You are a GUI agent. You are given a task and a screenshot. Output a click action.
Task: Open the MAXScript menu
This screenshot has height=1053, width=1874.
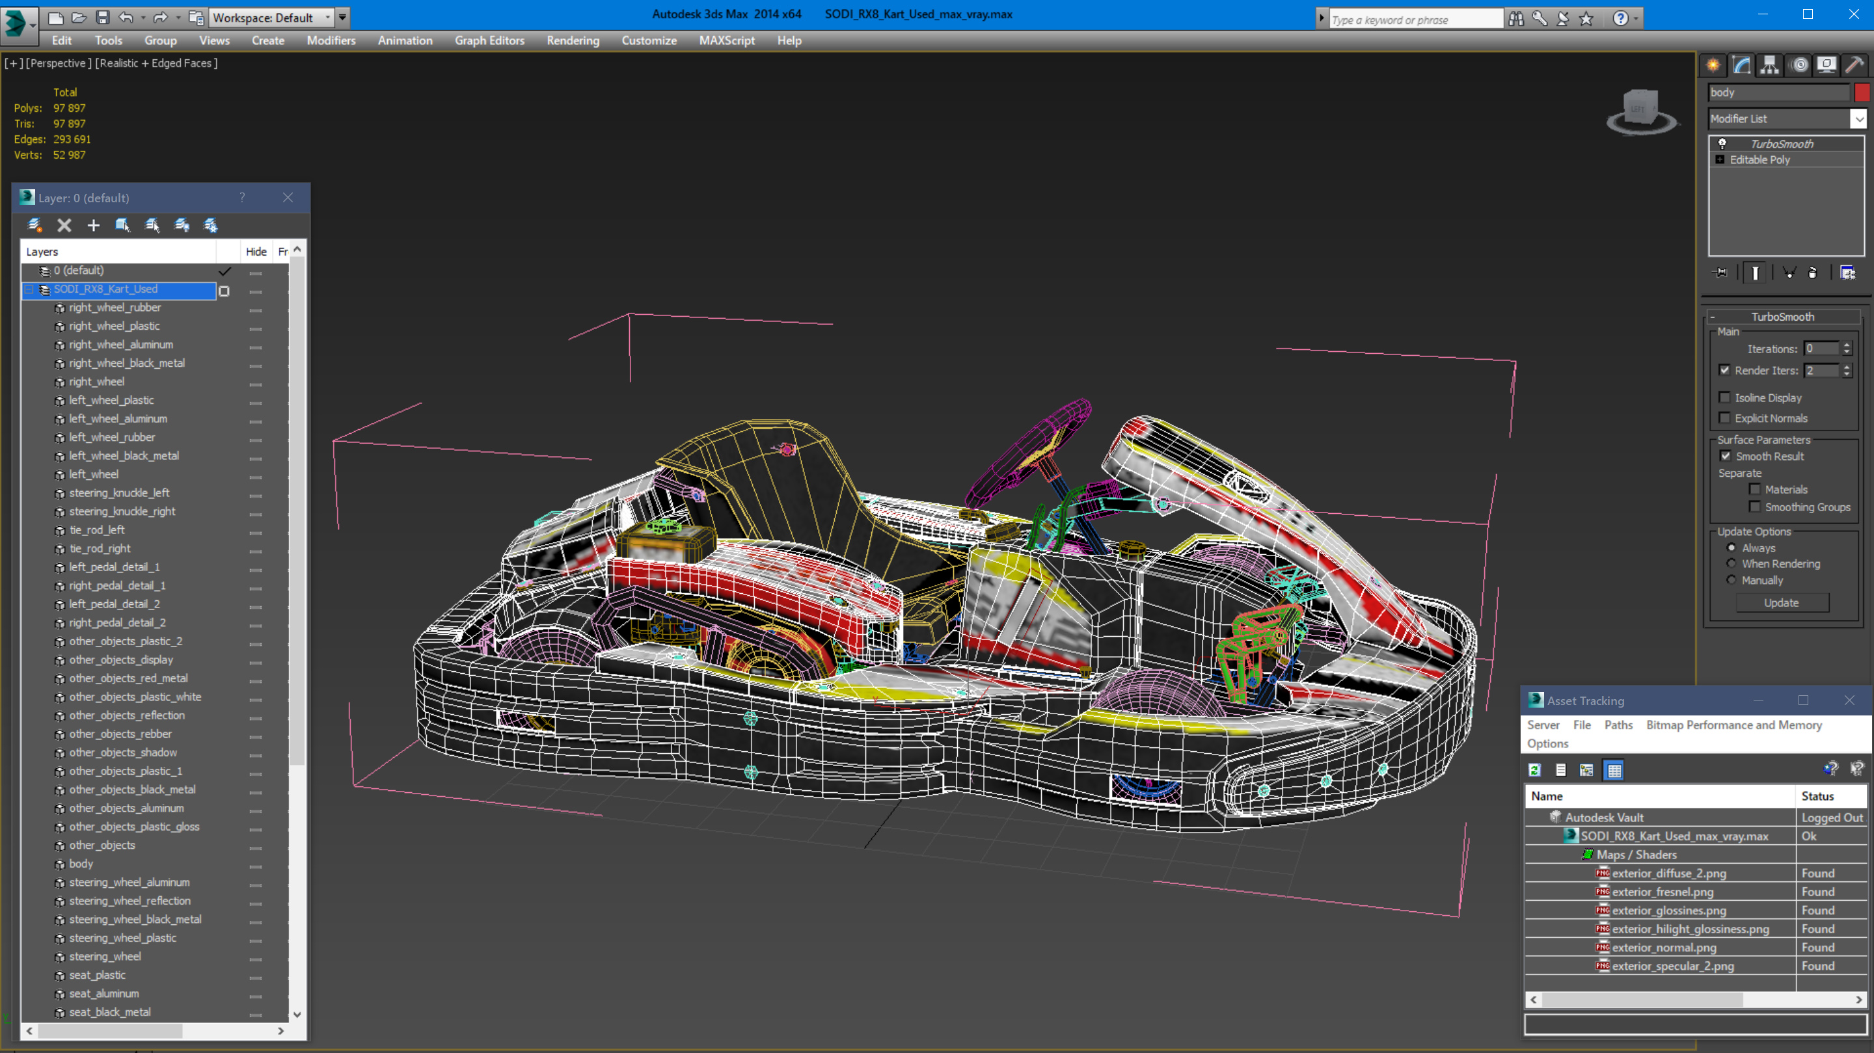(727, 41)
